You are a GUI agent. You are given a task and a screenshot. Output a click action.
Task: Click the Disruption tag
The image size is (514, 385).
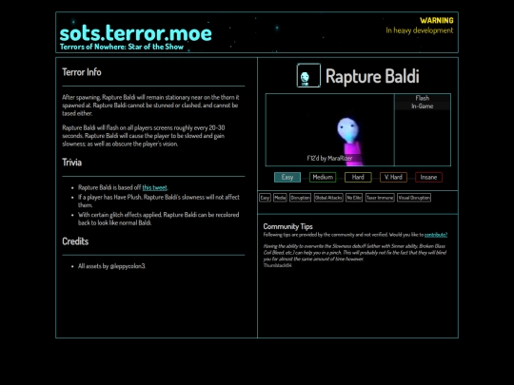click(x=300, y=198)
